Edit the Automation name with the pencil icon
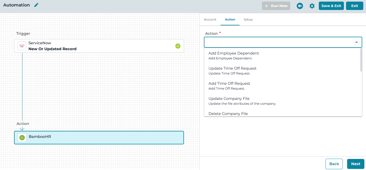The height and width of the screenshot is (170, 366). pos(36,5)
